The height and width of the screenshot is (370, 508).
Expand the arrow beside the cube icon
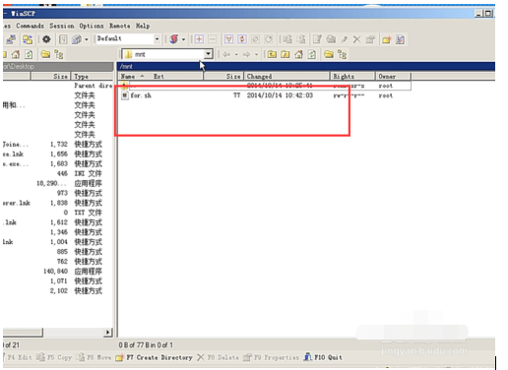coord(87,39)
